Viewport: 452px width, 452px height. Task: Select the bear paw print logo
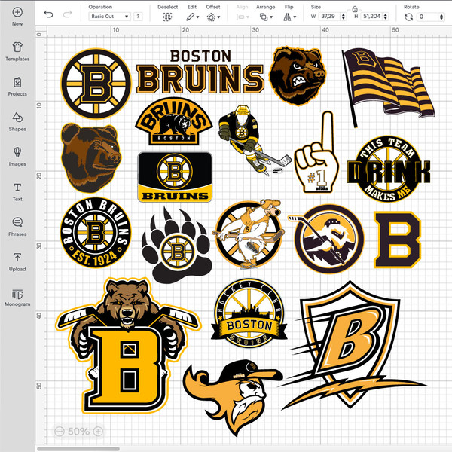(177, 245)
